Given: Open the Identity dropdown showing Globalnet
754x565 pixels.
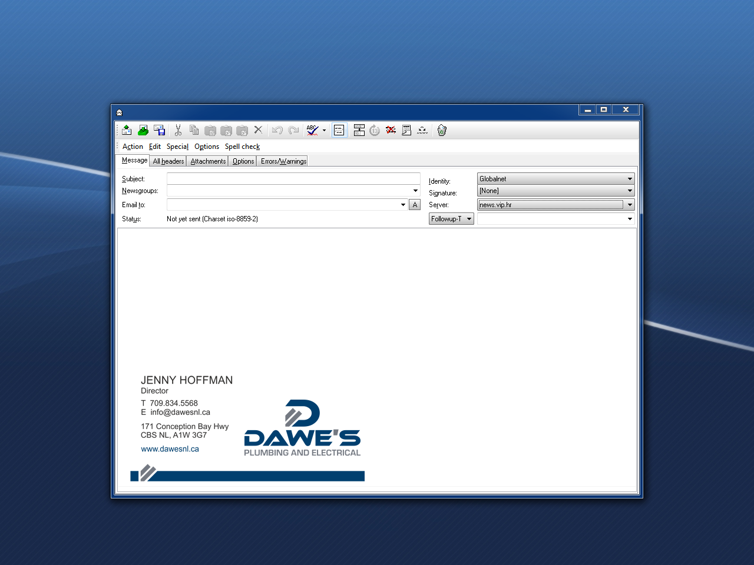Looking at the screenshot, I should pos(555,178).
